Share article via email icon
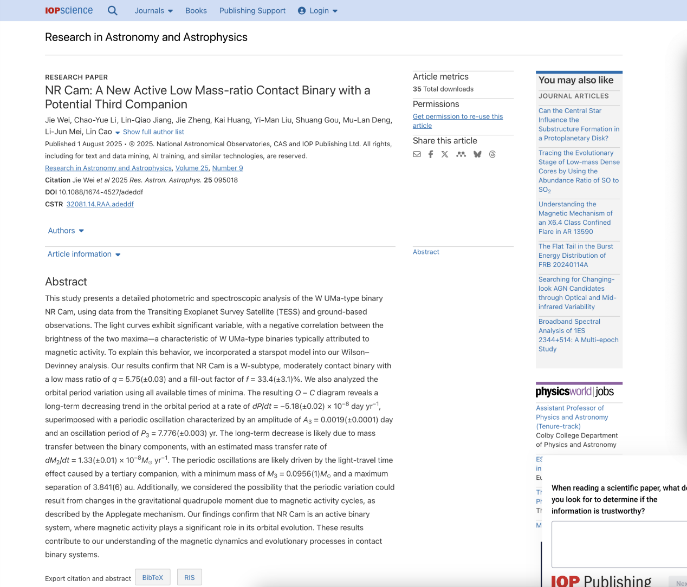Viewport: 687px width, 587px height. (x=417, y=154)
